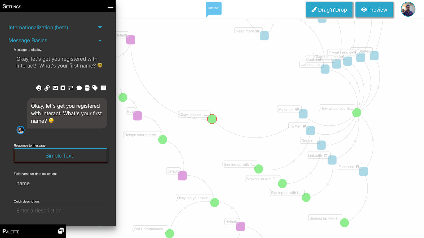Screen dimensions: 424x238
Task: Click the list icon in message toolbar
Action: (x=103, y=88)
